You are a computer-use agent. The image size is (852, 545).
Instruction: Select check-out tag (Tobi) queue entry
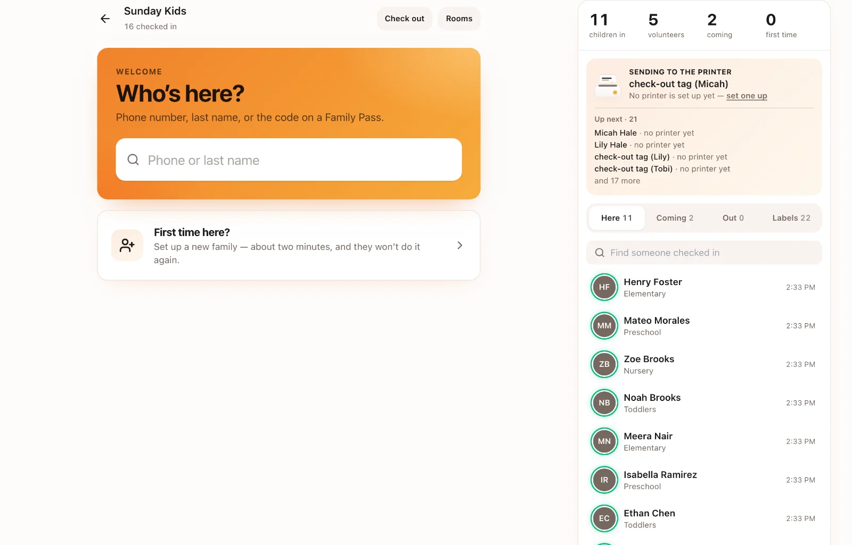634,169
